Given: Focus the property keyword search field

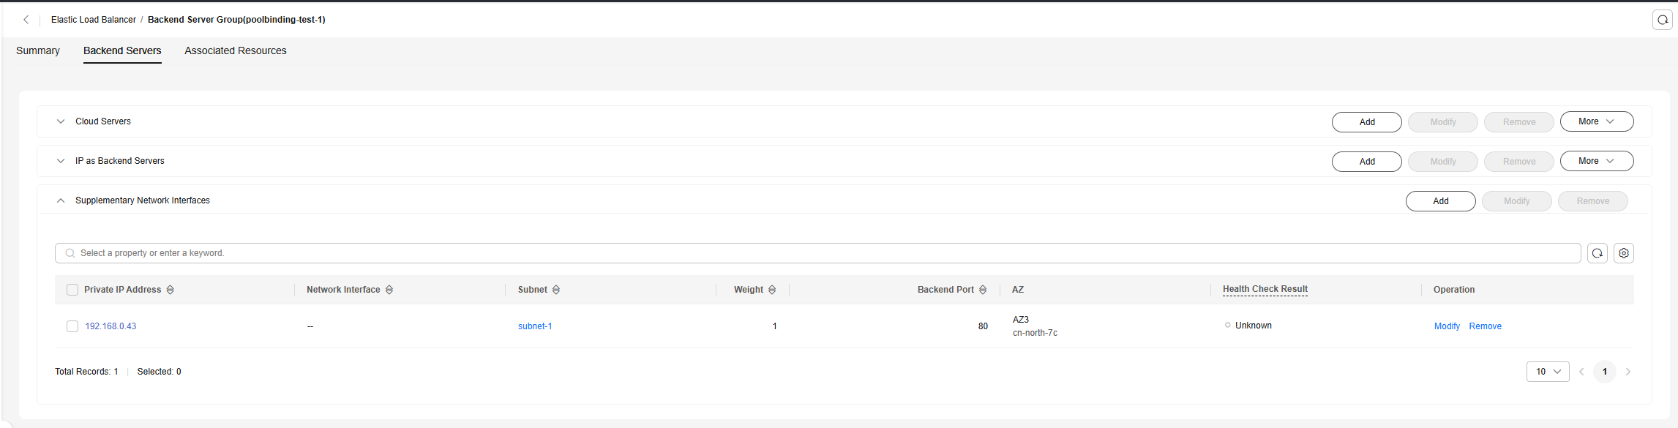Looking at the screenshot, I should 817,253.
